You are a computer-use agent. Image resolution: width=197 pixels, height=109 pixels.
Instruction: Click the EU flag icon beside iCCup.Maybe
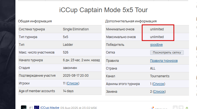[x=37, y=107]
